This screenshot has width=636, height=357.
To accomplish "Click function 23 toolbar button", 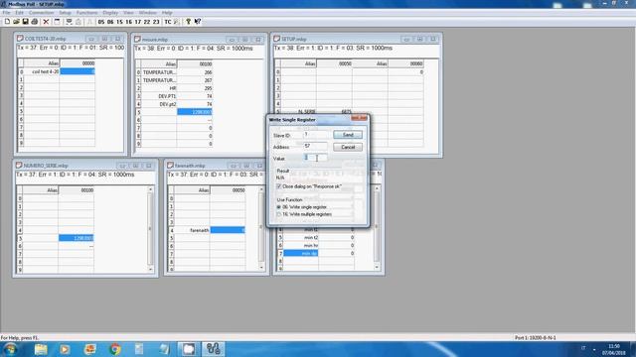I will point(156,22).
